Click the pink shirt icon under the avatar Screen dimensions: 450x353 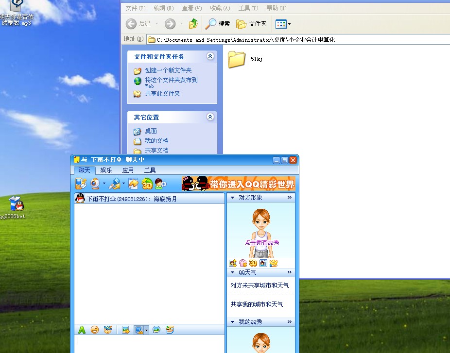pos(243,263)
